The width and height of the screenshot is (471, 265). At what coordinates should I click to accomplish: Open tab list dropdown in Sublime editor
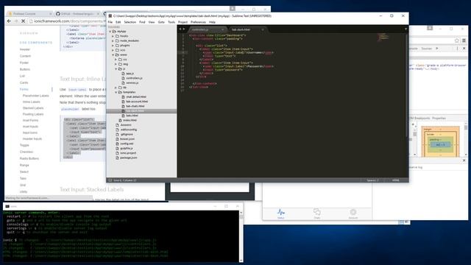[406, 29]
